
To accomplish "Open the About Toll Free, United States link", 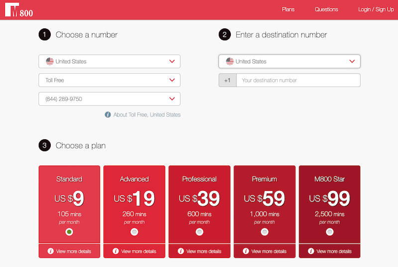I will [x=147, y=115].
